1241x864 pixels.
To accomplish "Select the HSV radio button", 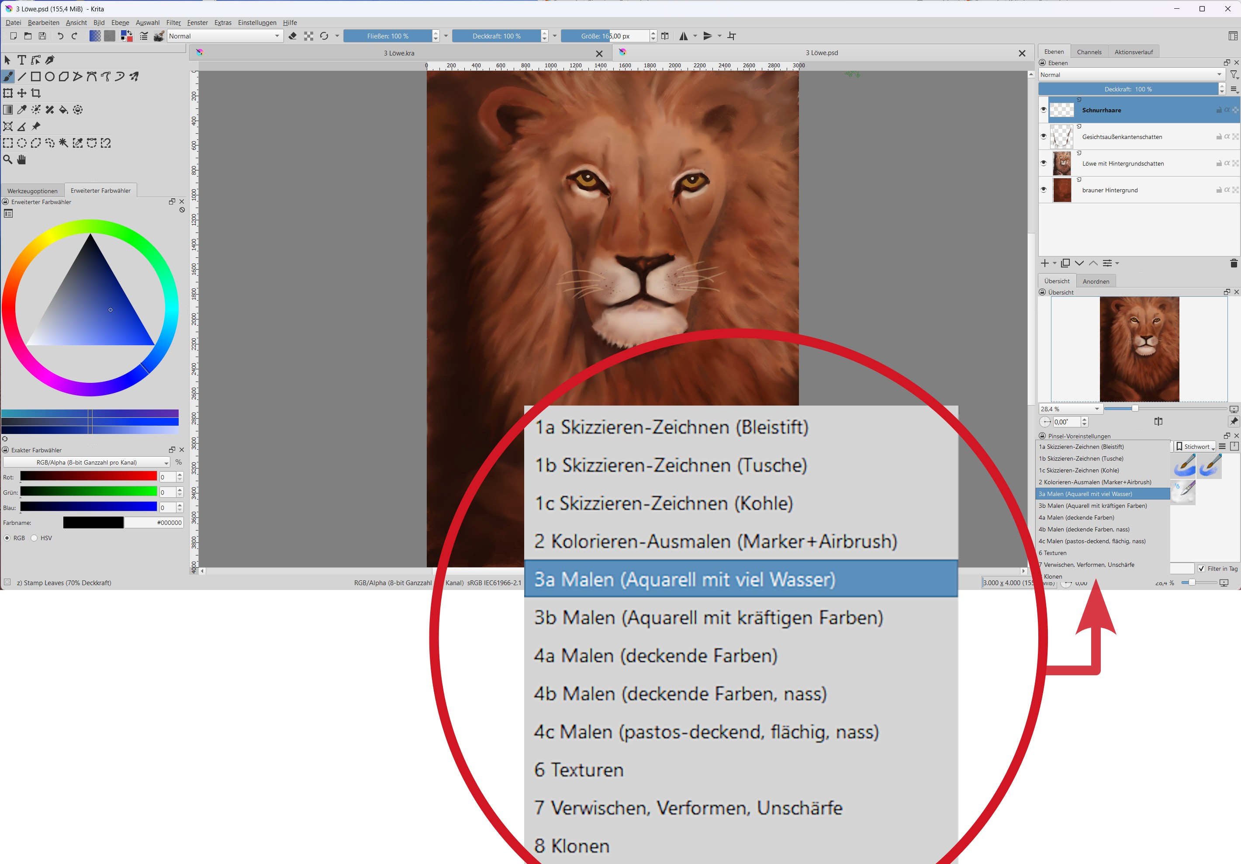I will (x=34, y=538).
